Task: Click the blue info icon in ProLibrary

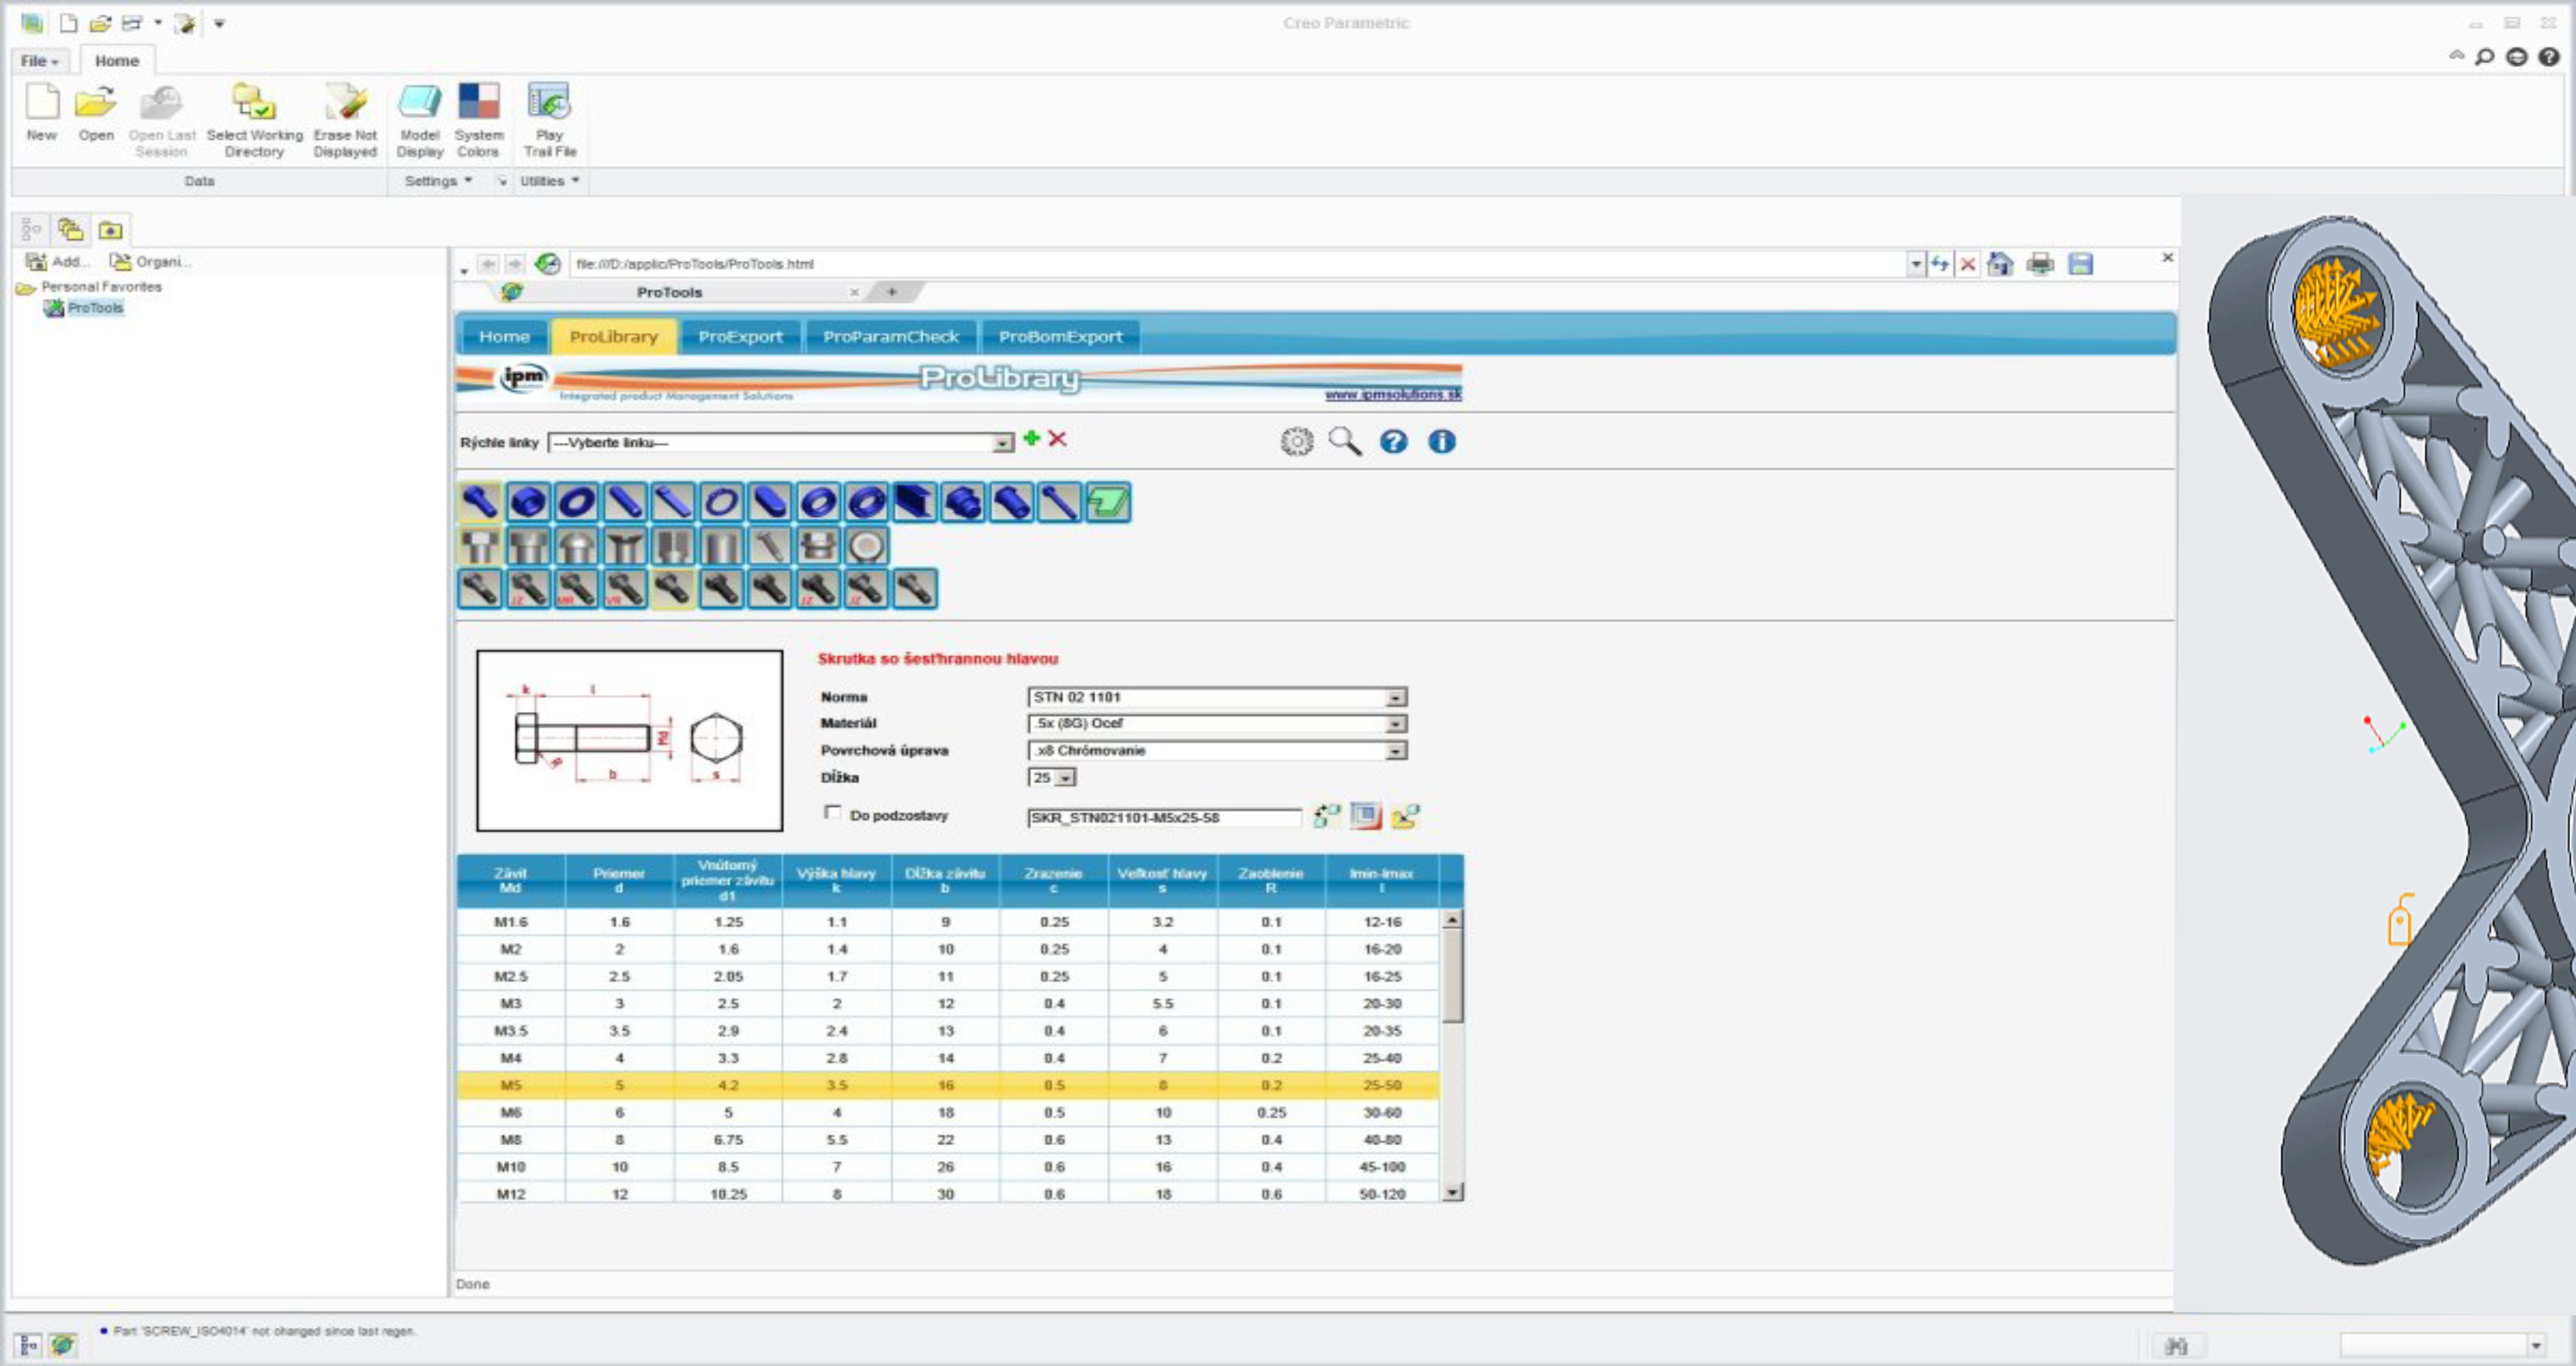Action: pyautogui.click(x=1441, y=442)
